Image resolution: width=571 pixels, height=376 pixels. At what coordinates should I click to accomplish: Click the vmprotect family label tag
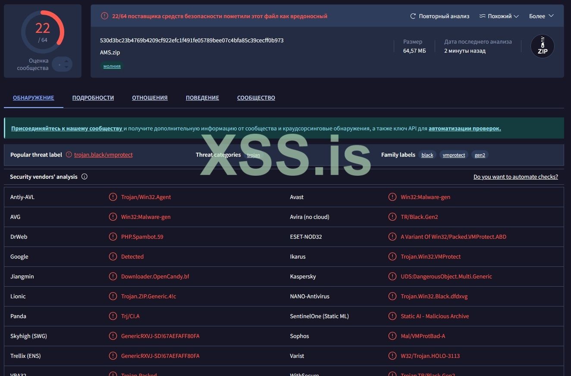coord(454,155)
